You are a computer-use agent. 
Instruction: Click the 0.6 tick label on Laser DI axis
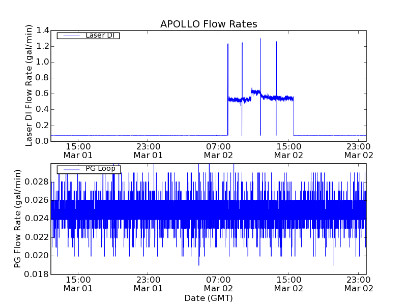tap(43, 94)
